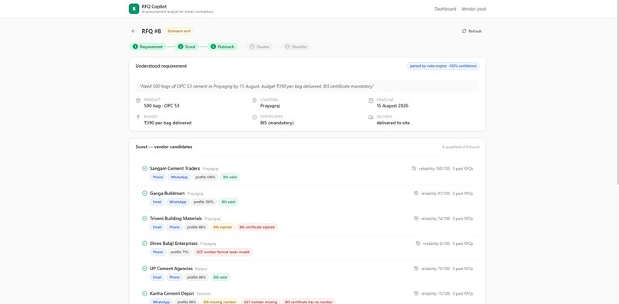This screenshot has width=619, height=304.
Task: Click the WhatsApp tag under Ganga Buildmart
Action: [x=177, y=202]
